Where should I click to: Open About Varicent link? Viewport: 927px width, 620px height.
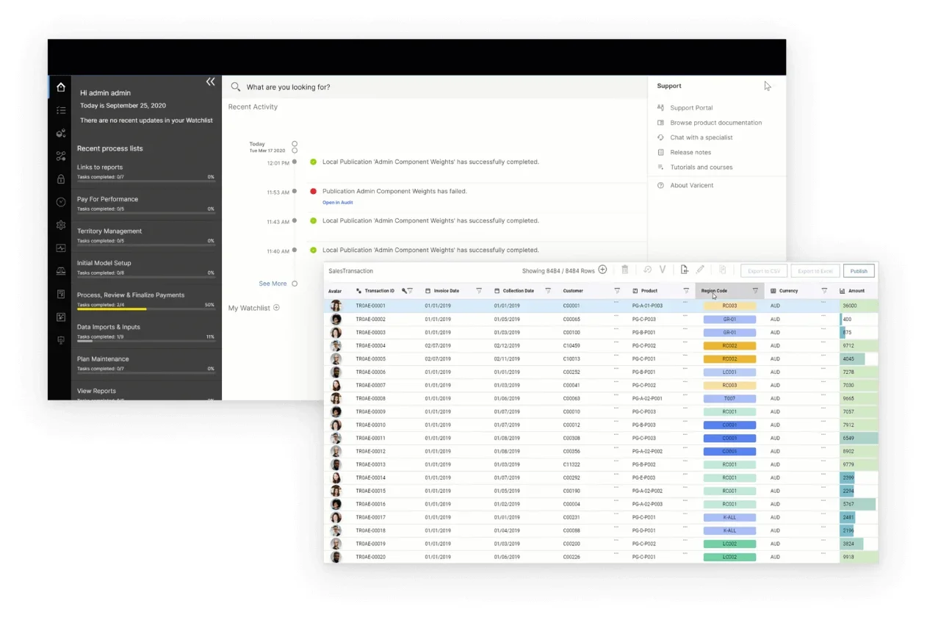click(x=691, y=185)
